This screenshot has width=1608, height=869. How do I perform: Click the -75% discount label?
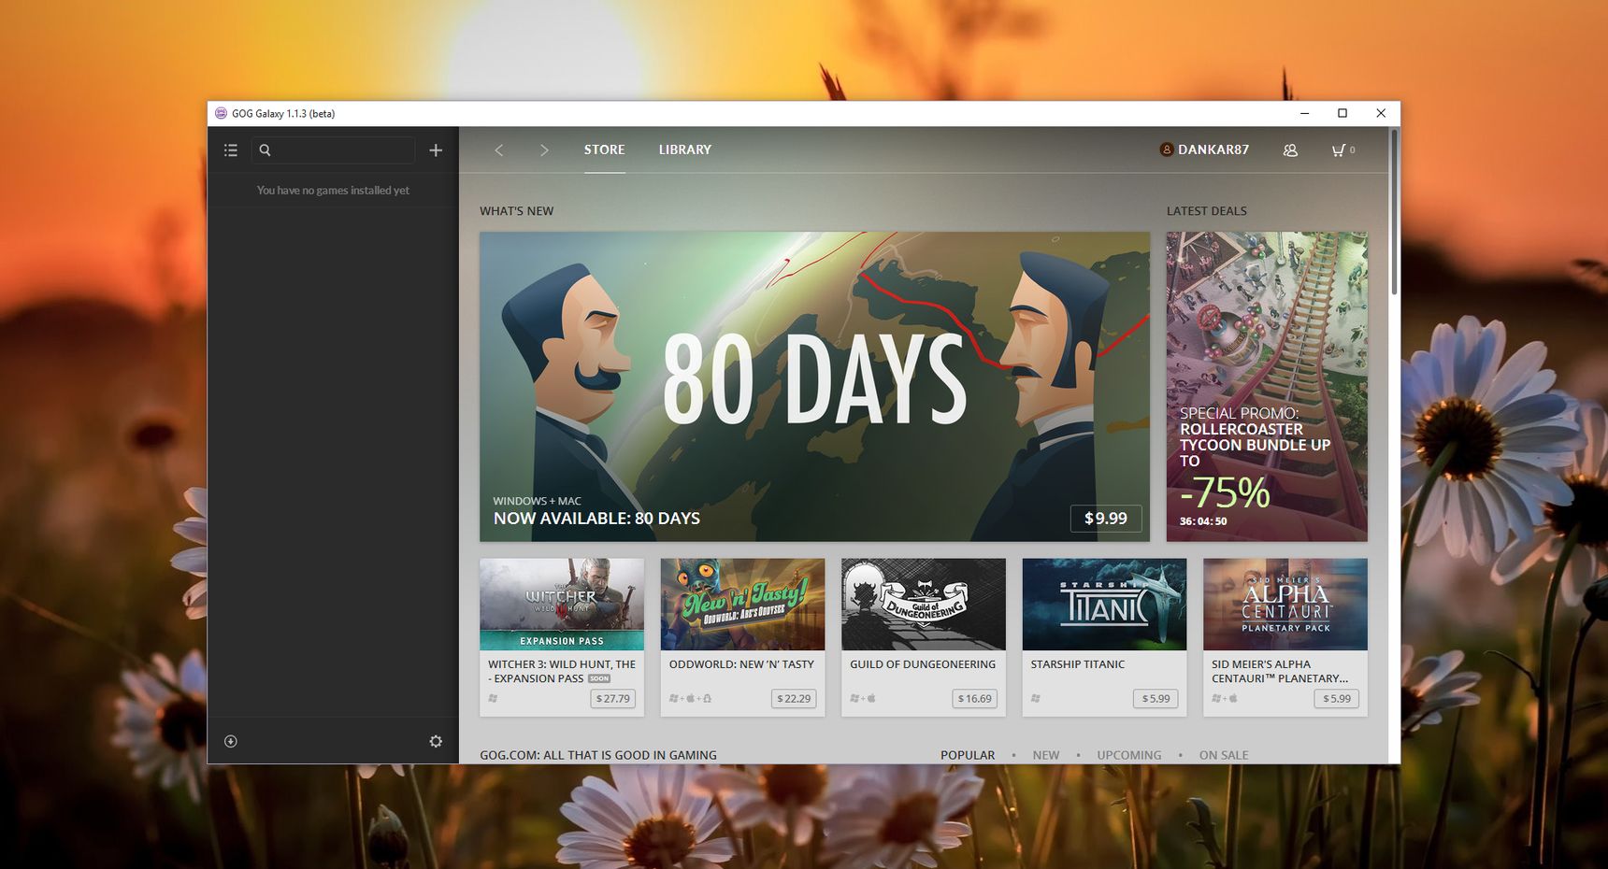coord(1225,492)
